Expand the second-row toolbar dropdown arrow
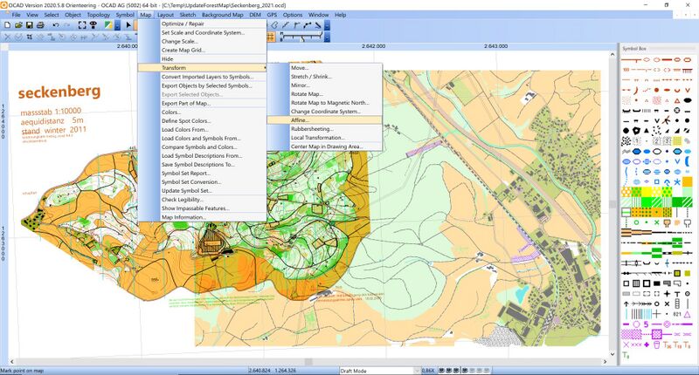The height and width of the screenshot is (375, 699). [327, 37]
